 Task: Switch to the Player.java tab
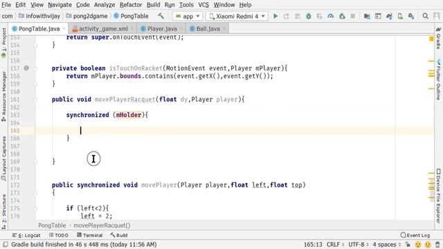point(162,29)
